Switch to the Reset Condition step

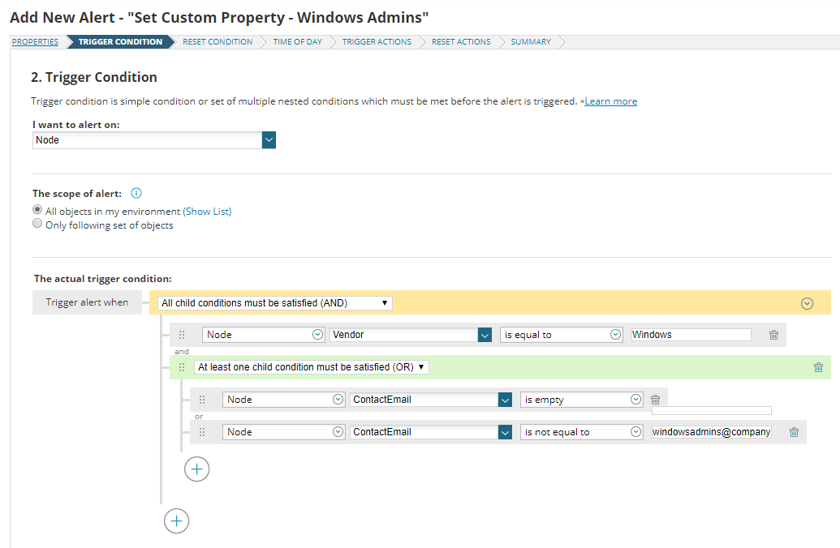click(x=217, y=42)
